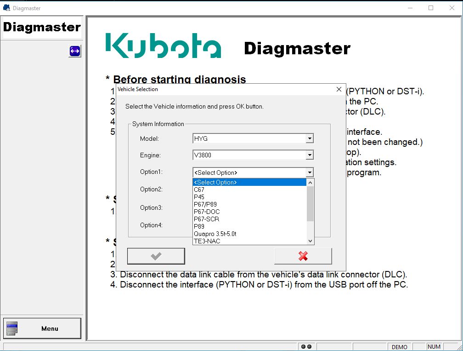The width and height of the screenshot is (463, 351).
Task: Click the Option4 label
Action: pos(151,225)
